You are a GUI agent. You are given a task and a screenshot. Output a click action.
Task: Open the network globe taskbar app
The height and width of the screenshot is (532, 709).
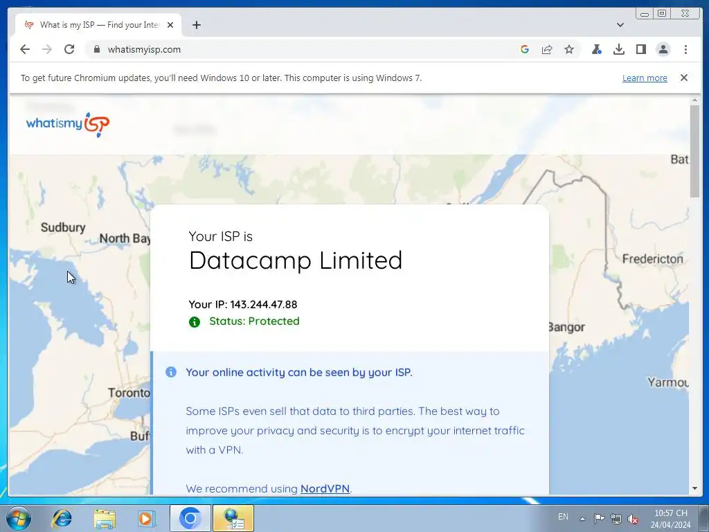pyautogui.click(x=233, y=518)
